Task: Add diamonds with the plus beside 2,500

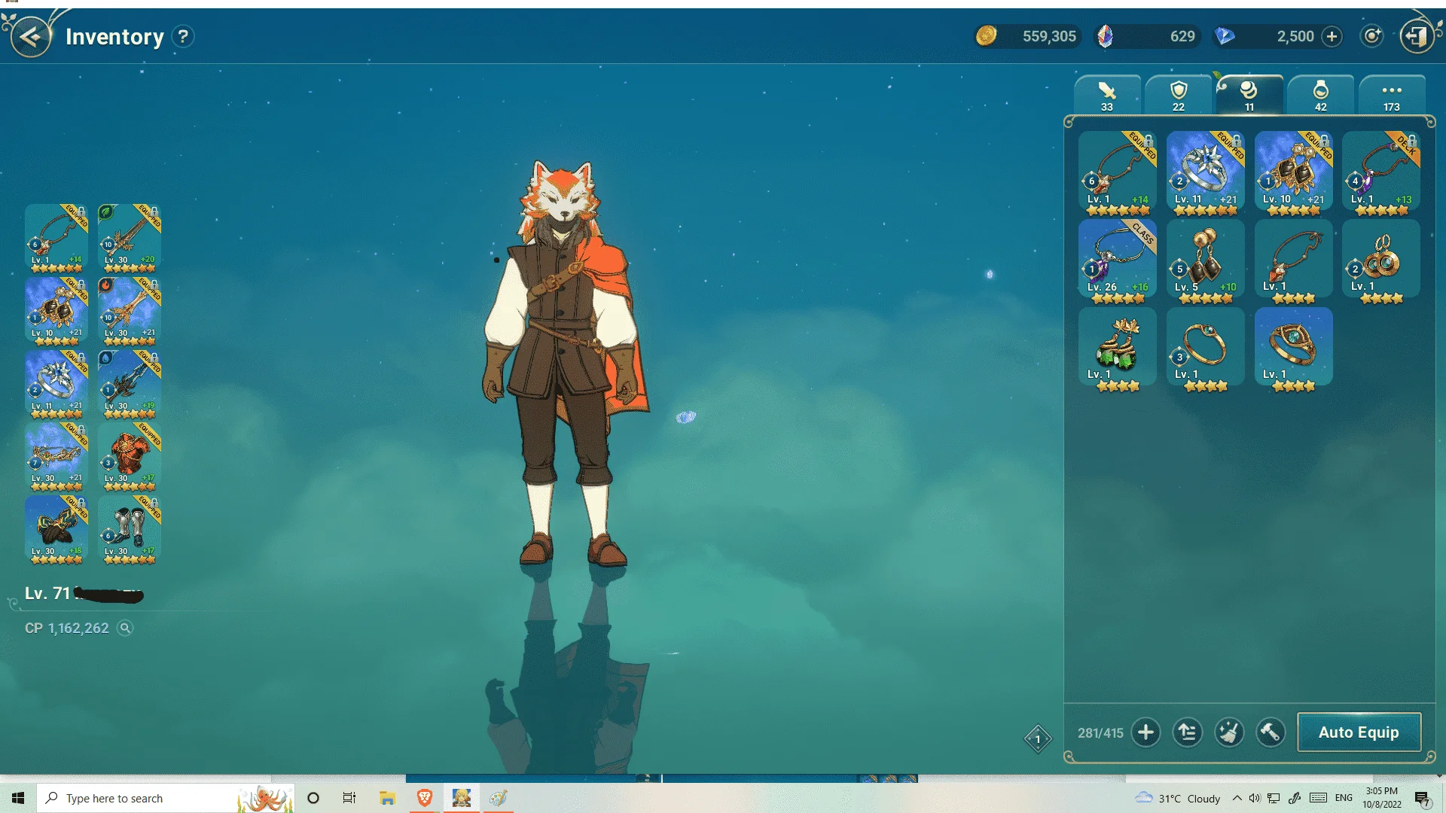Action: click(1332, 36)
